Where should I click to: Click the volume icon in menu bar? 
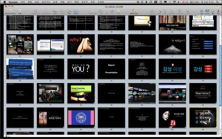[x=179, y=2]
